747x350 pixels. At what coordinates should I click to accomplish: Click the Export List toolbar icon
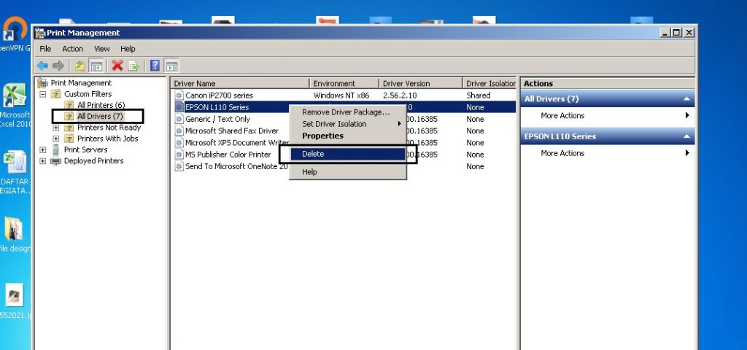pos(134,65)
